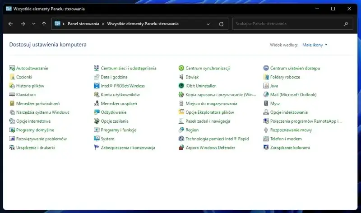
Task: Open the Opcje zasilania icon
Action: coord(97,121)
